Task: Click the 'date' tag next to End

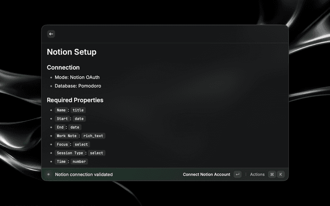Action: click(75, 127)
